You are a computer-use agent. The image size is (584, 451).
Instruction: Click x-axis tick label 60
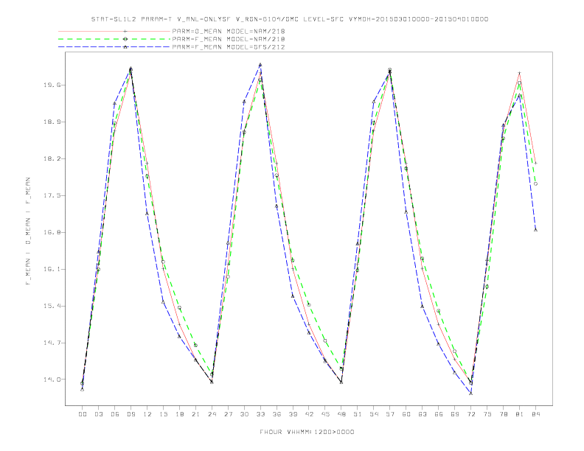pos(406,414)
